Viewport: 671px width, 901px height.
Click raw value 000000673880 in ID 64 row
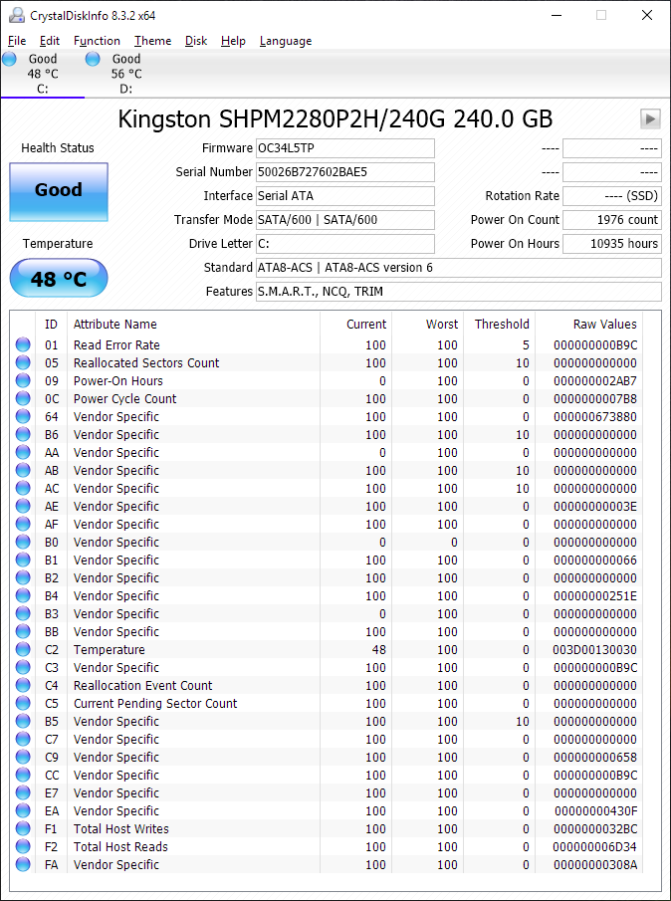pyautogui.click(x=595, y=416)
